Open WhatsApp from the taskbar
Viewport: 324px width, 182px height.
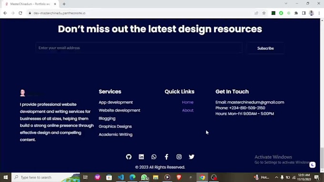[x=144, y=177]
